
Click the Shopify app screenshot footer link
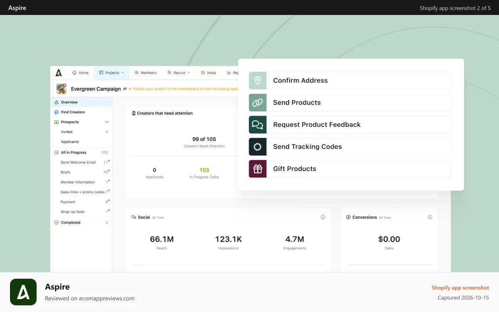tap(460, 287)
